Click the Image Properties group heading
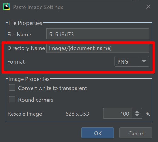Viewport: 158px width, 142px height. 29,79
